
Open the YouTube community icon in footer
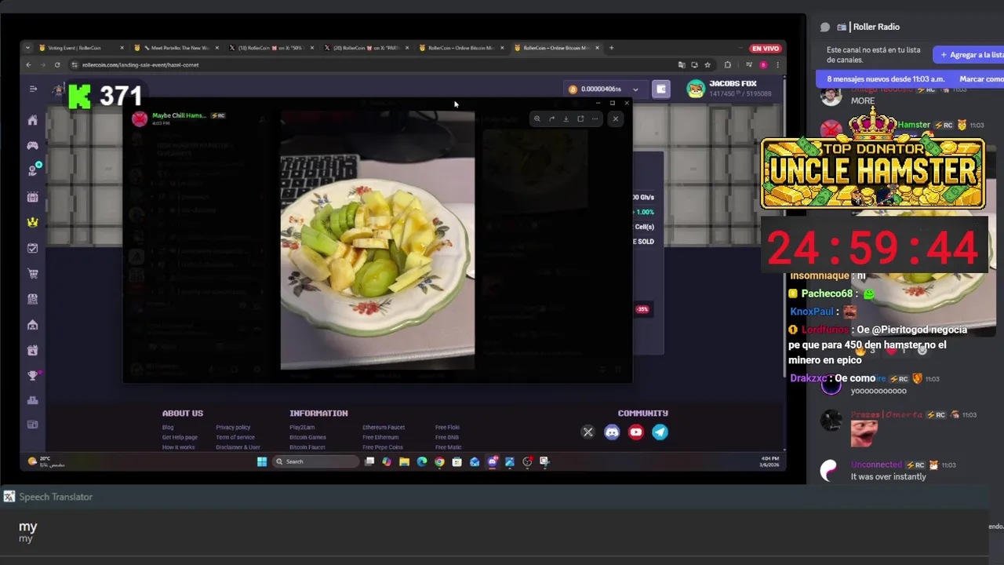pos(636,432)
